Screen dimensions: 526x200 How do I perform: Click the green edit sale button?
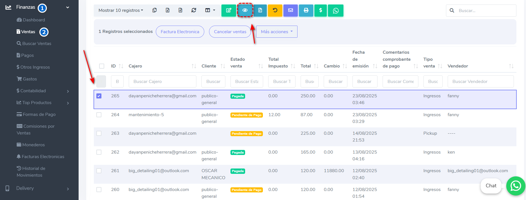coord(229,10)
